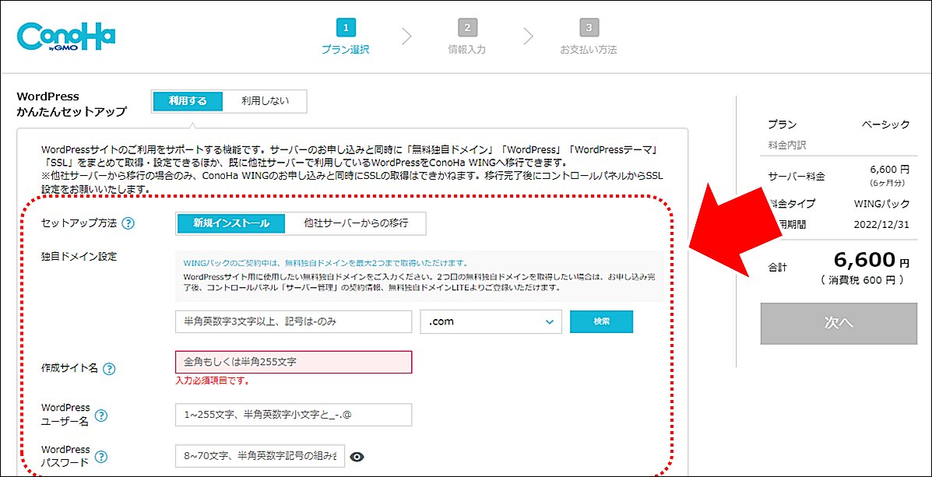This screenshot has width=932, height=477.
Task: Focus the domain name input field
Action: pyautogui.click(x=294, y=321)
